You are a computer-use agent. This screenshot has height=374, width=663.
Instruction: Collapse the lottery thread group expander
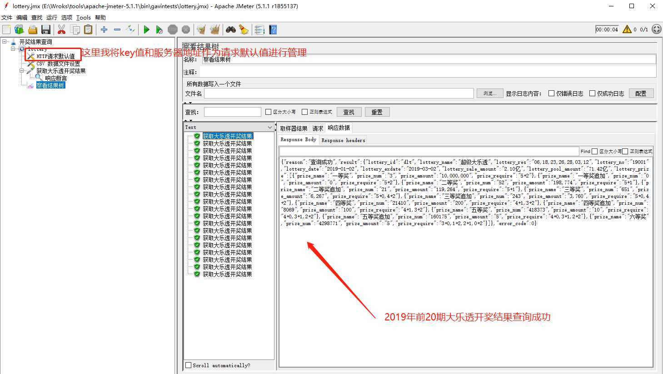point(13,49)
